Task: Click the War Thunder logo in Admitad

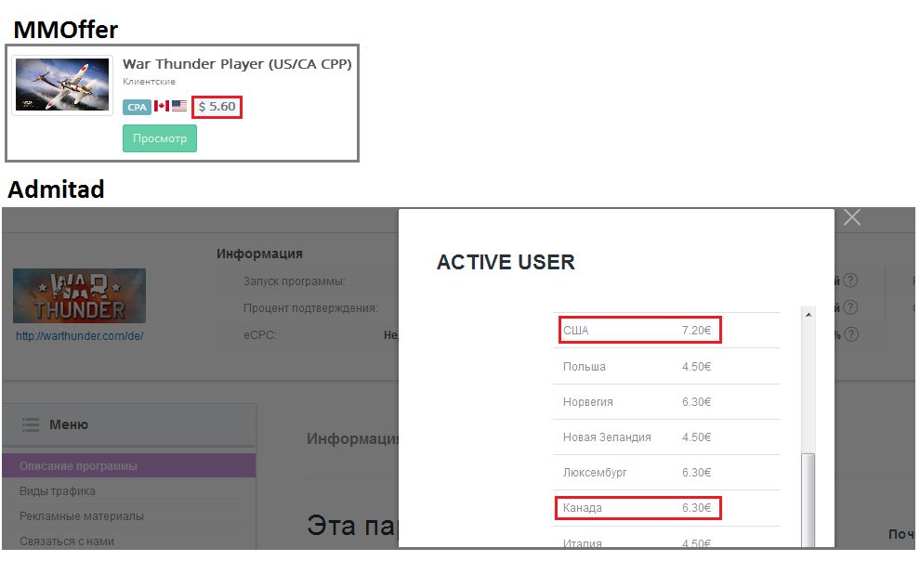Action: (x=79, y=295)
